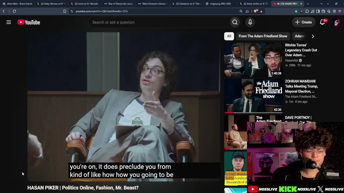Filter by From The Adam Friedland Show
344x193 pixels.
coord(263,36)
